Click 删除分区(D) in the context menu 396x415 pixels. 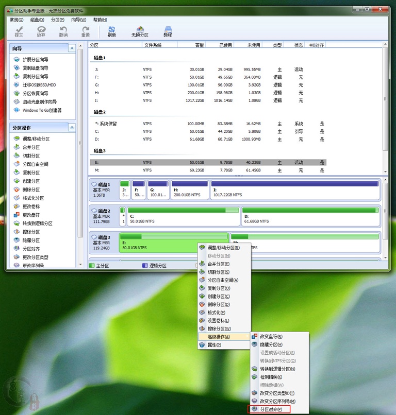(x=219, y=304)
